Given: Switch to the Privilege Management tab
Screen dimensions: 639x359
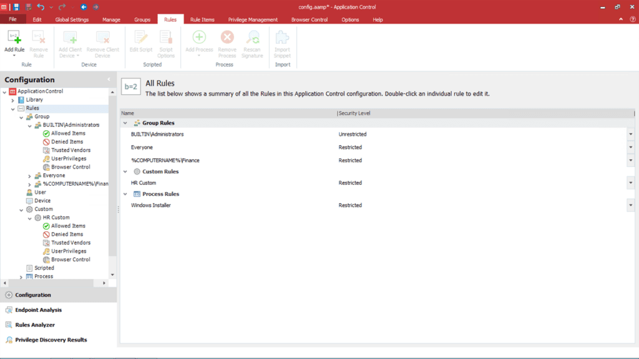Looking at the screenshot, I should pos(253,19).
